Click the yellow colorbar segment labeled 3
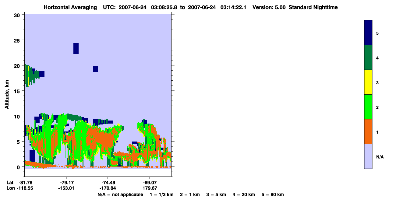 [x=368, y=82]
